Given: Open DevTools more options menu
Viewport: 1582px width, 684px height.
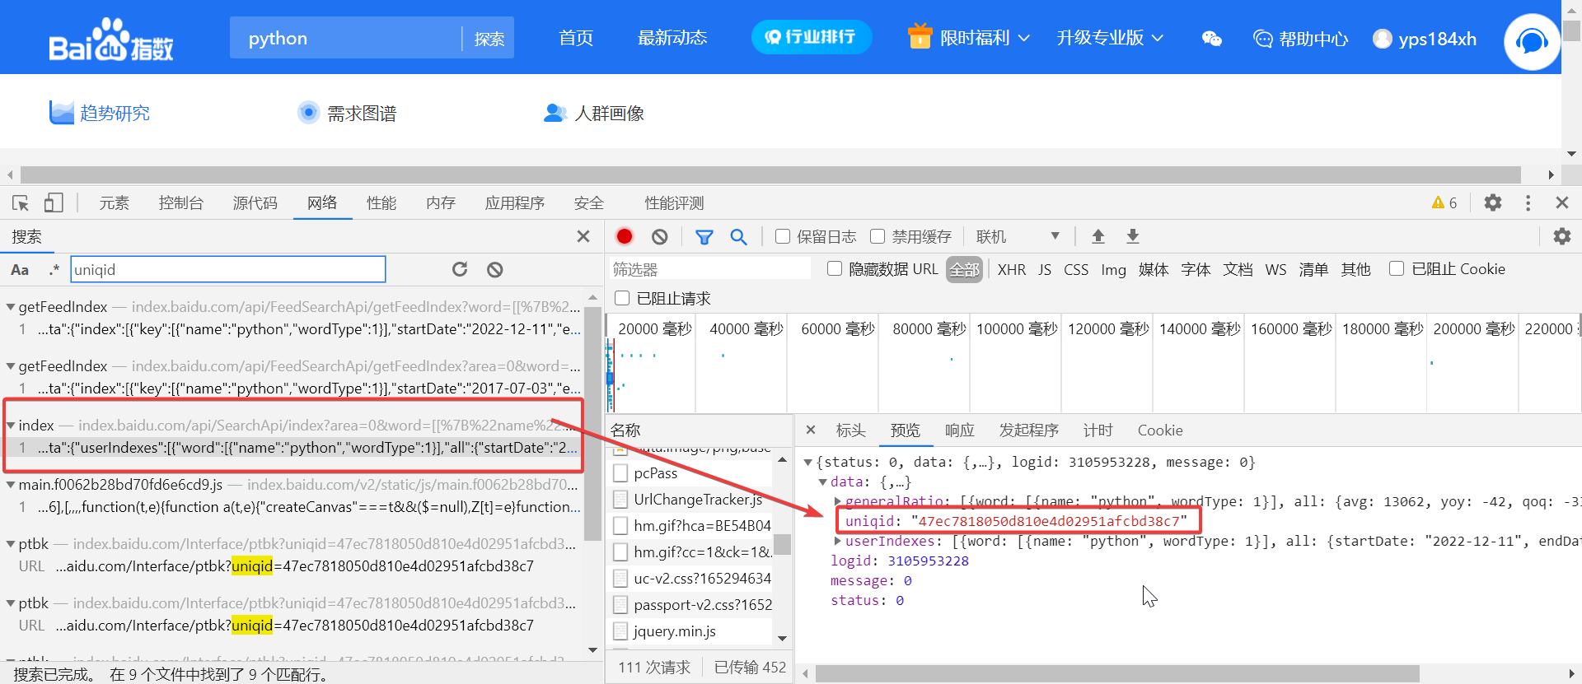Looking at the screenshot, I should pyautogui.click(x=1528, y=202).
